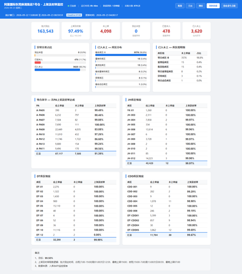Click the Deadline 07:00 badge

74,15
